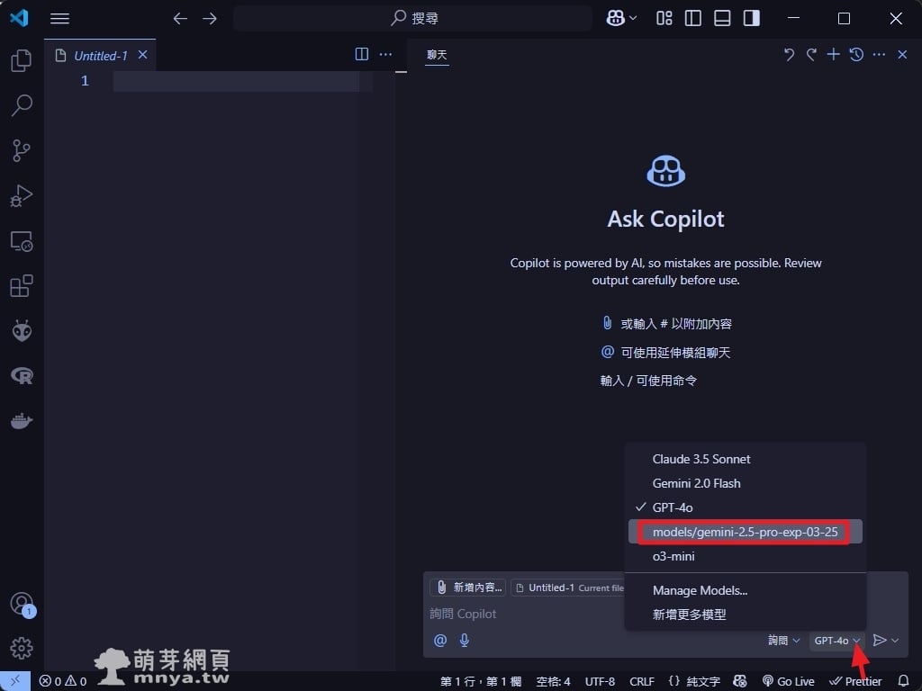Select models/gemini-2.5-pro-exp-03-25 from the model list
Image resolution: width=922 pixels, height=691 pixels.
[745, 532]
